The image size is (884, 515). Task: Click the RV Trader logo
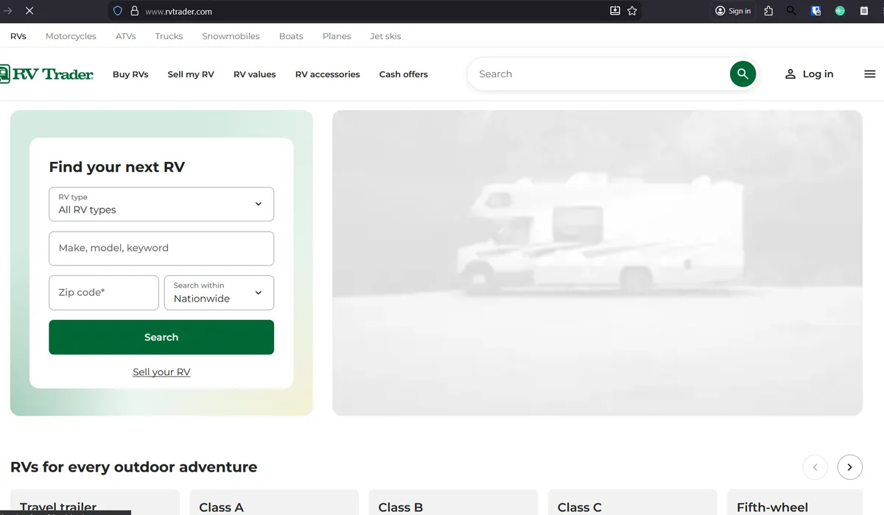(x=47, y=74)
